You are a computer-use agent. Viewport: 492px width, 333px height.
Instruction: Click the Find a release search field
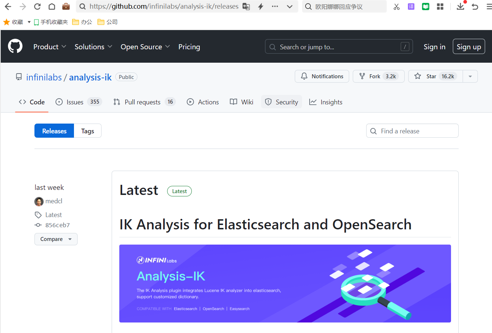pos(412,131)
